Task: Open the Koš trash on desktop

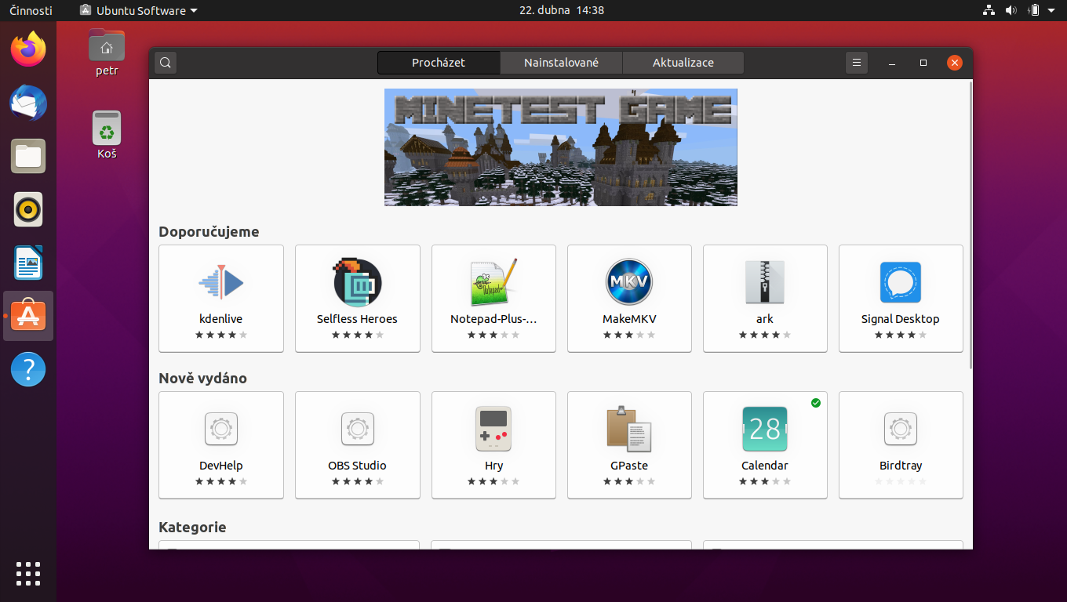Action: click(x=107, y=135)
